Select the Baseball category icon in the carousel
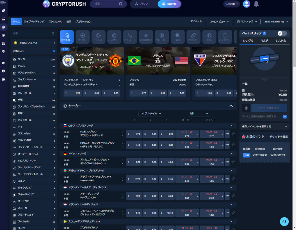The width and height of the screenshot is (296, 230). pyautogui.click(x=209, y=37)
